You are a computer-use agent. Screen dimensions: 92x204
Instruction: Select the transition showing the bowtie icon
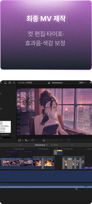(x=70, y=163)
